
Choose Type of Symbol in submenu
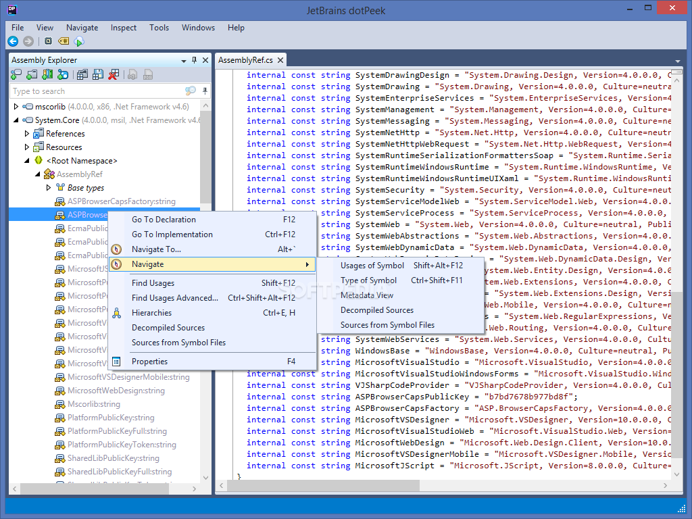pyautogui.click(x=401, y=280)
